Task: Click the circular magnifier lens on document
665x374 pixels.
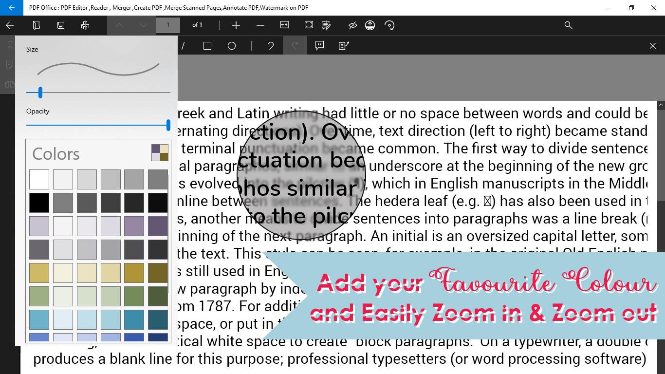Action: (301, 176)
